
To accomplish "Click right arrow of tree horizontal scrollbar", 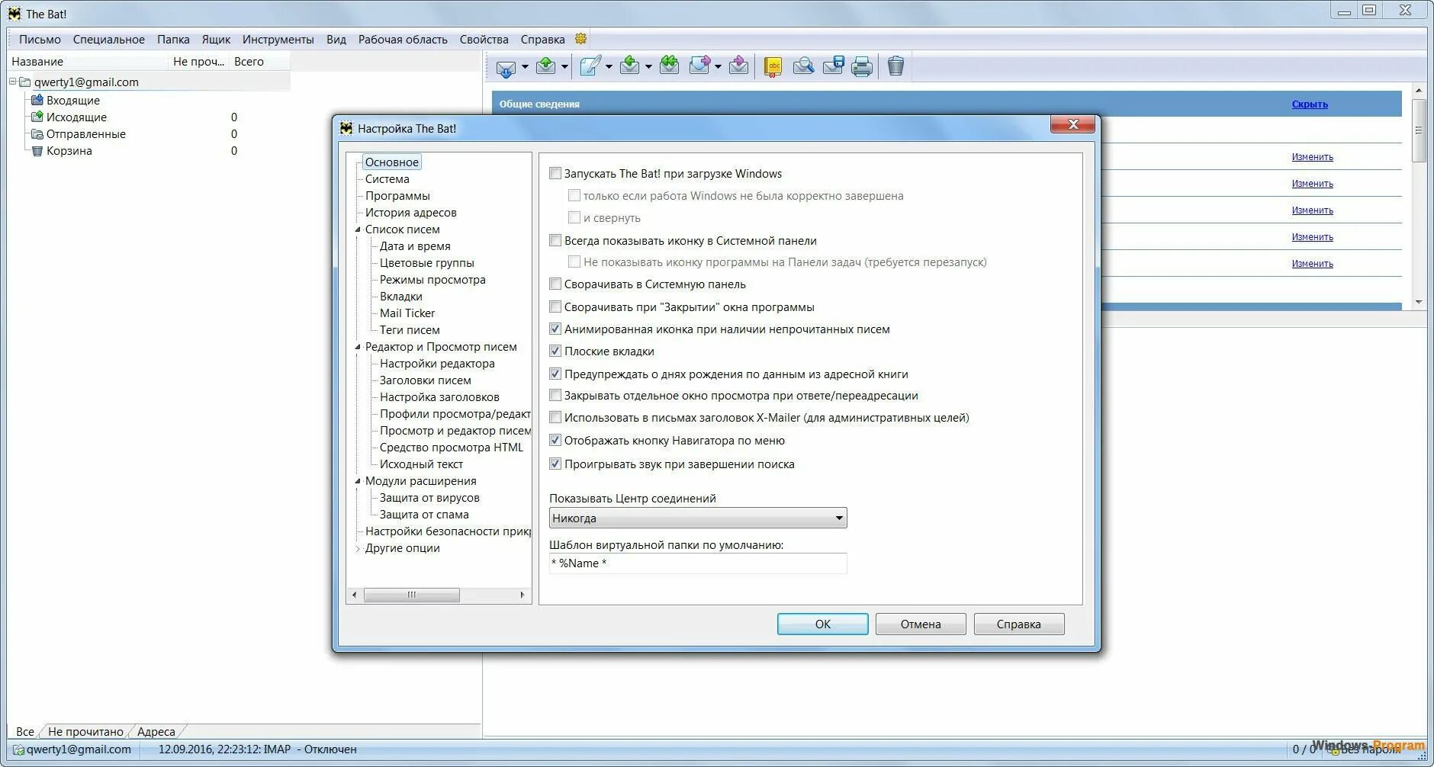I will coord(522,595).
